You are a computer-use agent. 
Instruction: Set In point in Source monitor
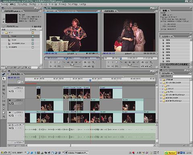click(51, 62)
